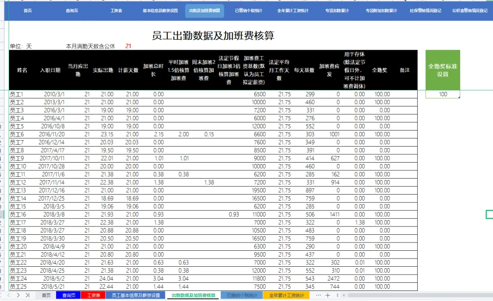
Task: Open 工资表 in the top navigation bar
Action: 116,11
